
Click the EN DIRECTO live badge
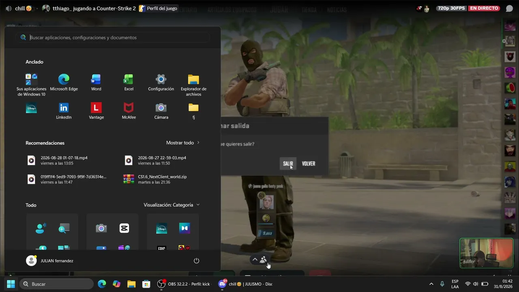tap(484, 9)
